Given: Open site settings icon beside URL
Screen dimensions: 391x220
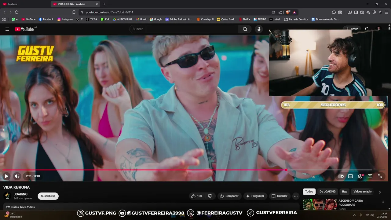Looking at the screenshot, I should 82,12.
